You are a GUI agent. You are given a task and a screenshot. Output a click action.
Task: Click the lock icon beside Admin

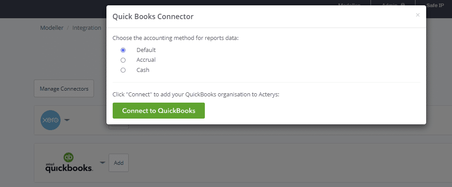(x=403, y=5)
